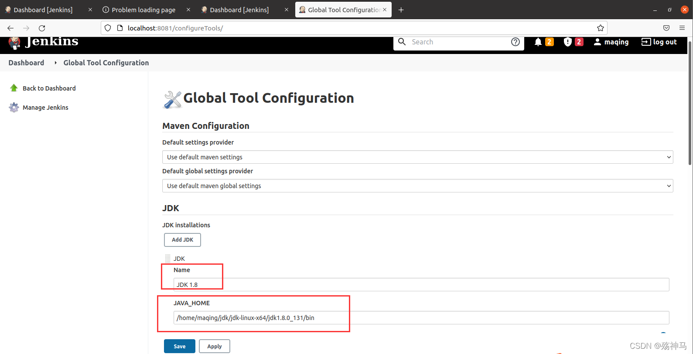Open security warnings shield icon
This screenshot has width=693, height=354.
(x=567, y=42)
